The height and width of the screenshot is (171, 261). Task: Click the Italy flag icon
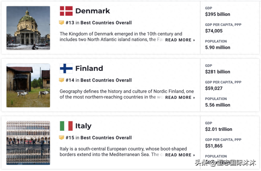click(x=66, y=126)
